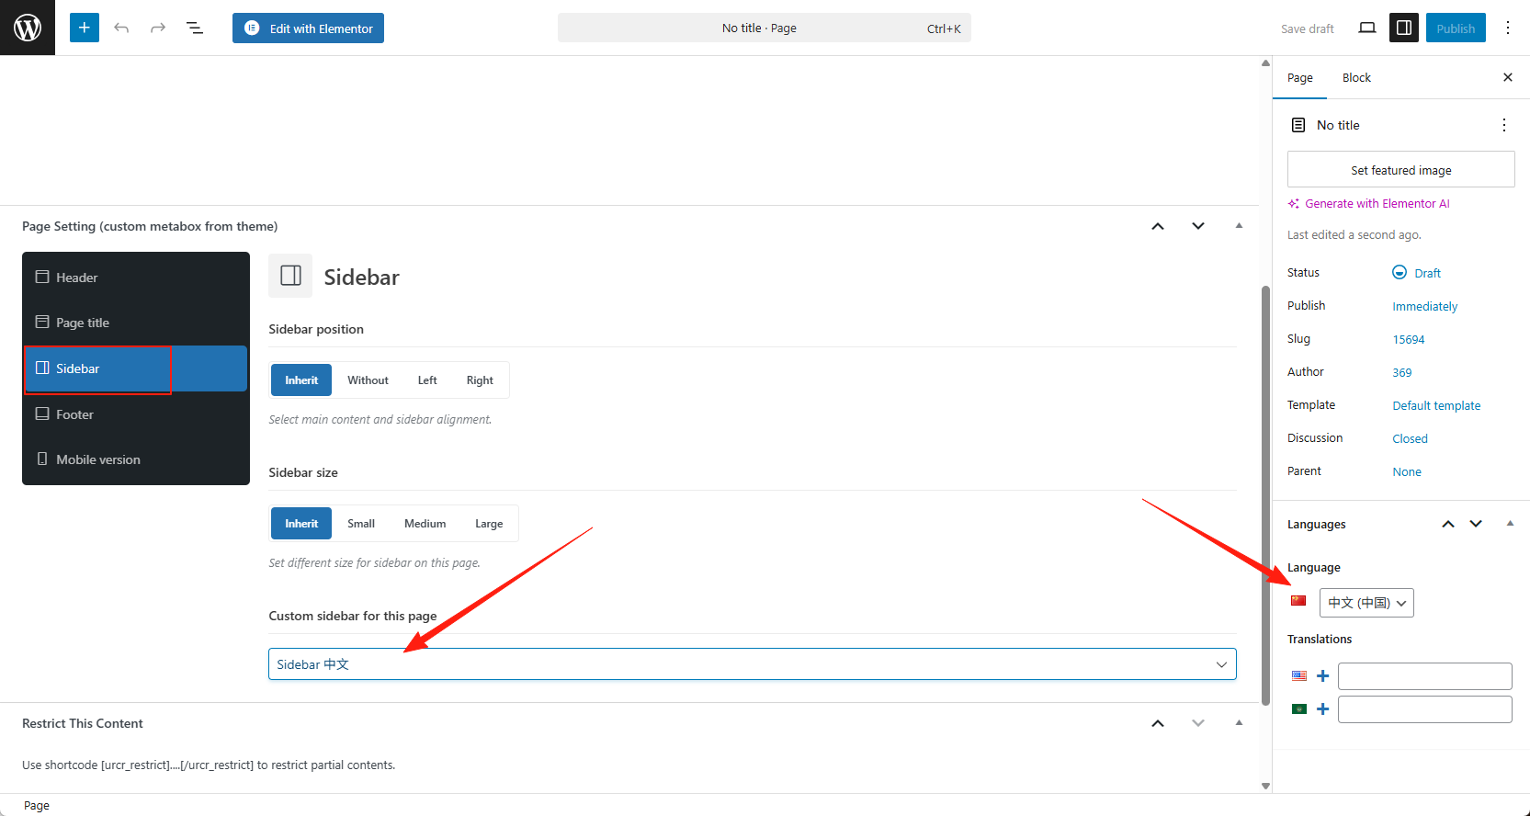The width and height of the screenshot is (1530, 816).
Task: Click the Publish button
Action: [1456, 28]
